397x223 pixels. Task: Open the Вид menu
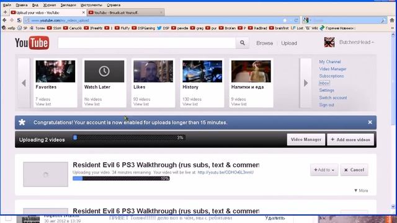pos(35,5)
